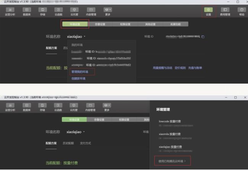Open 存储 in the upper window toolbar
Screen dimensions: 248x171
[43, 12]
